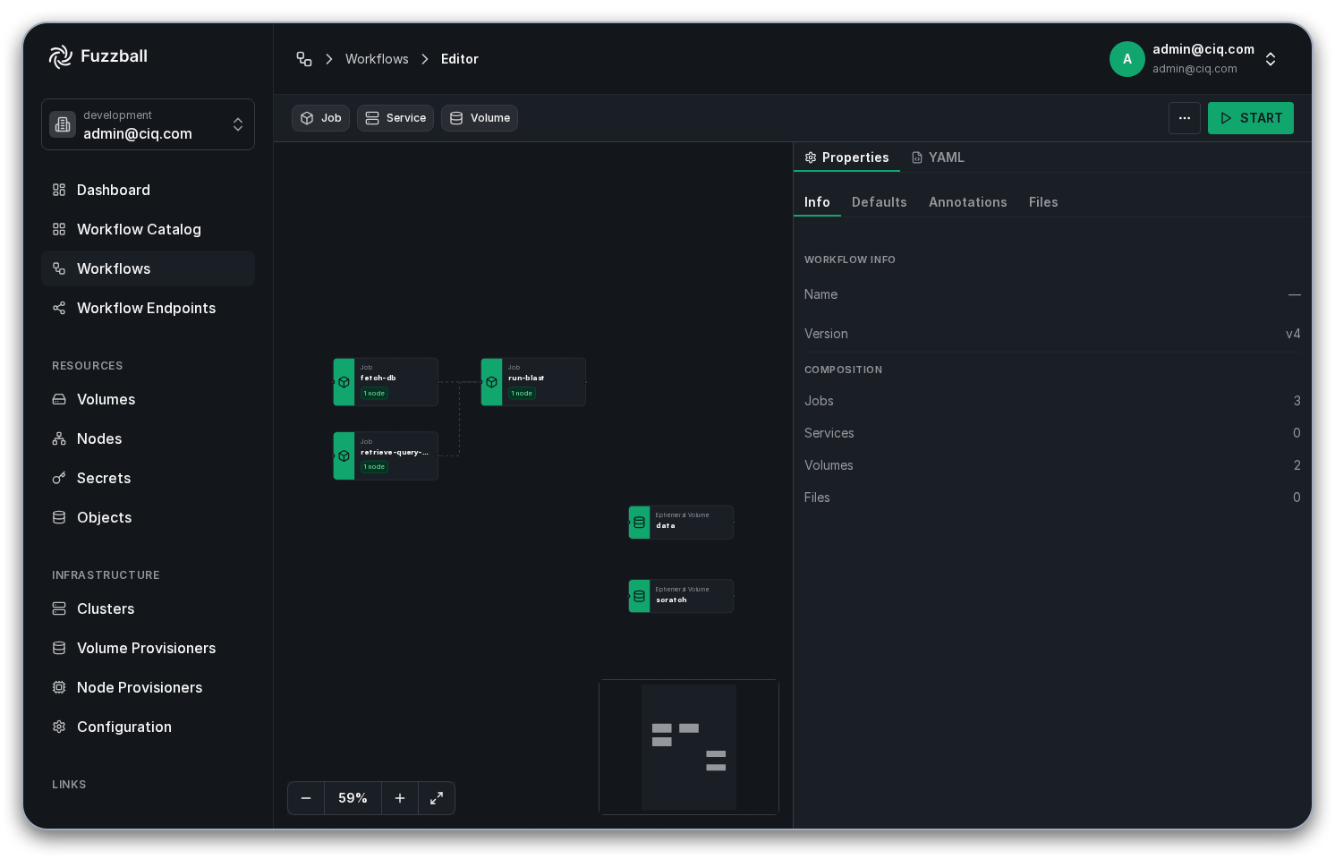This screenshot has width=1335, height=859.
Task: Start the workflow with START button
Action: pos(1251,118)
